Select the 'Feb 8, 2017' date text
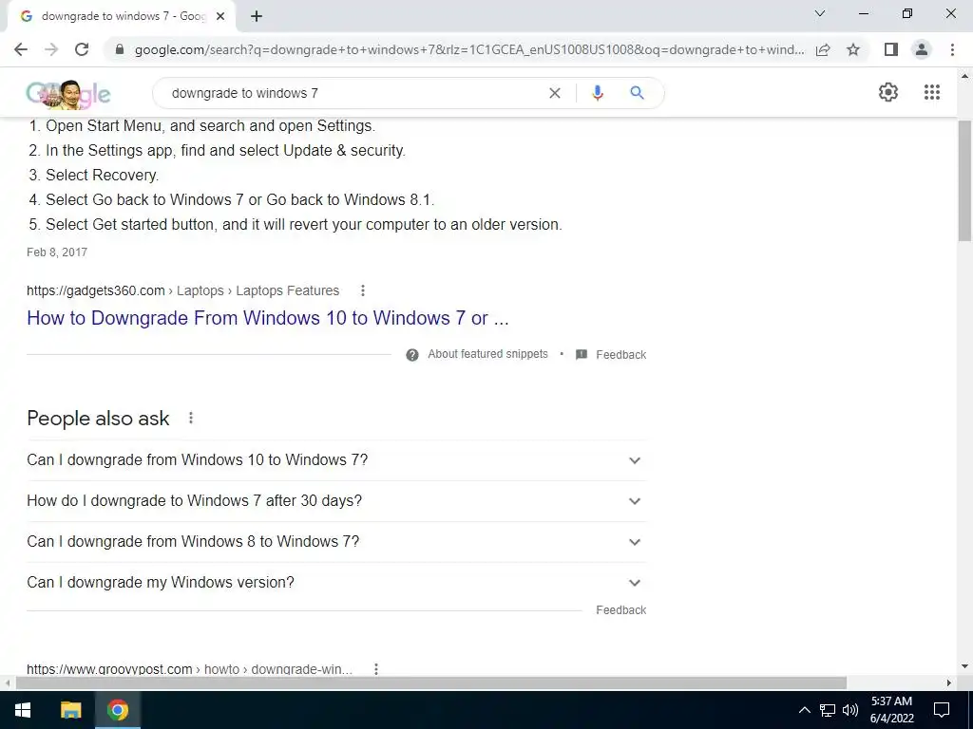973x729 pixels. 57,252
